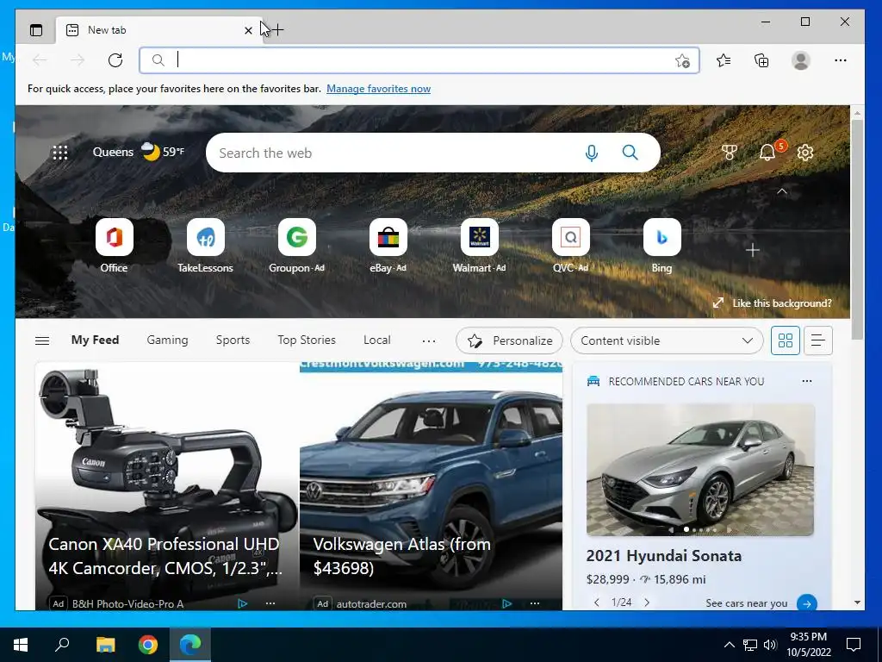This screenshot has width=882, height=662.
Task: Select the My Feed tab
Action: tap(95, 340)
